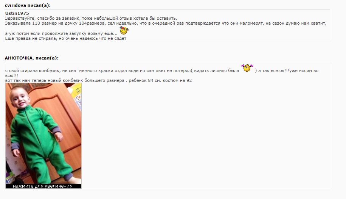Click the line starting "Здравствуйте, спасибо за заказик"
This screenshot has height=199, width=346.
coord(91,18)
